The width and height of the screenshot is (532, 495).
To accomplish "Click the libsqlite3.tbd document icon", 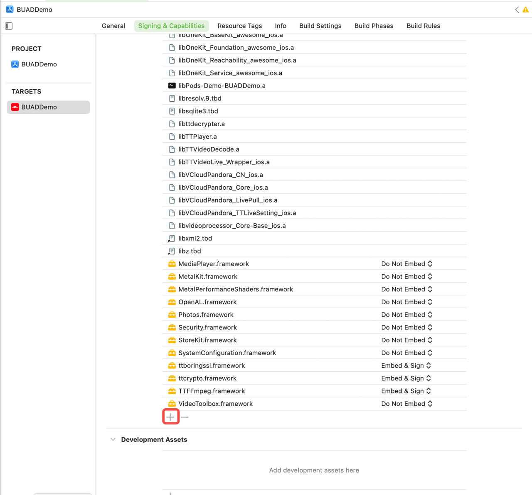I will point(172,111).
